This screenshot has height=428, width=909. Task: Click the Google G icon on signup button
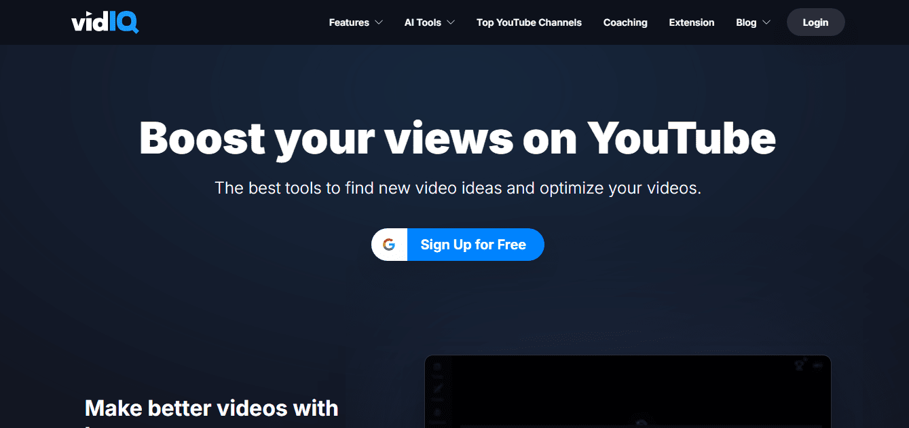[389, 245]
